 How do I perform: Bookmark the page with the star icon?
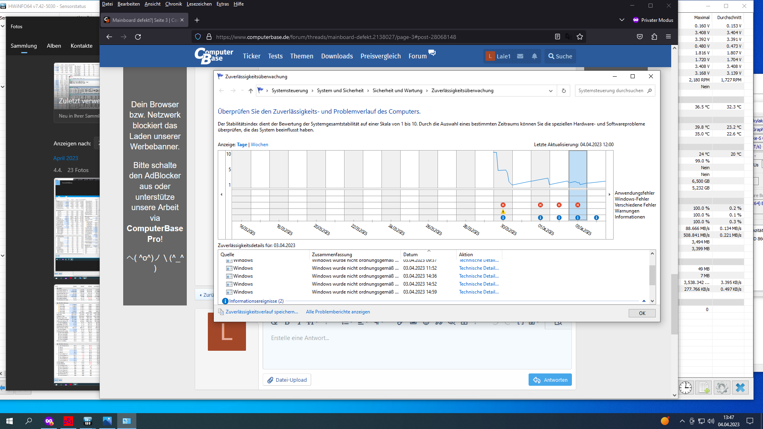click(580, 37)
